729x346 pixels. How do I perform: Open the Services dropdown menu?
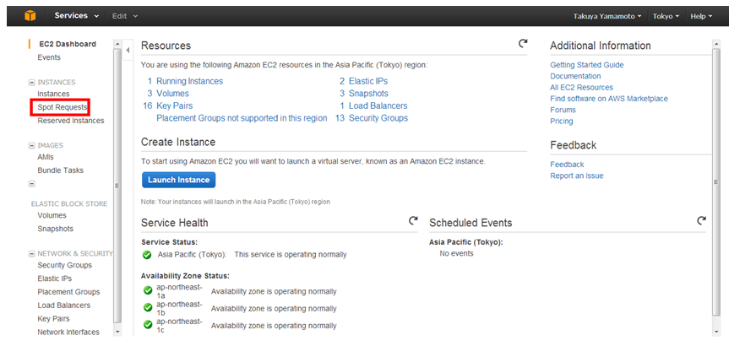pyautogui.click(x=77, y=16)
